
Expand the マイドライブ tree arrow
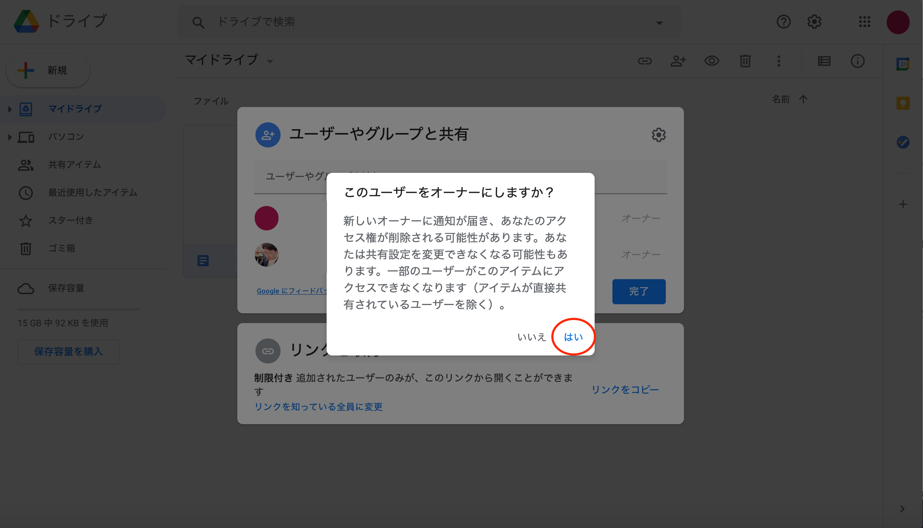(x=10, y=109)
